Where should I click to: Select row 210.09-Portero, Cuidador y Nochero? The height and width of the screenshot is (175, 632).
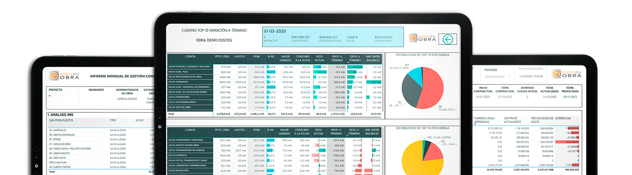coord(274,66)
